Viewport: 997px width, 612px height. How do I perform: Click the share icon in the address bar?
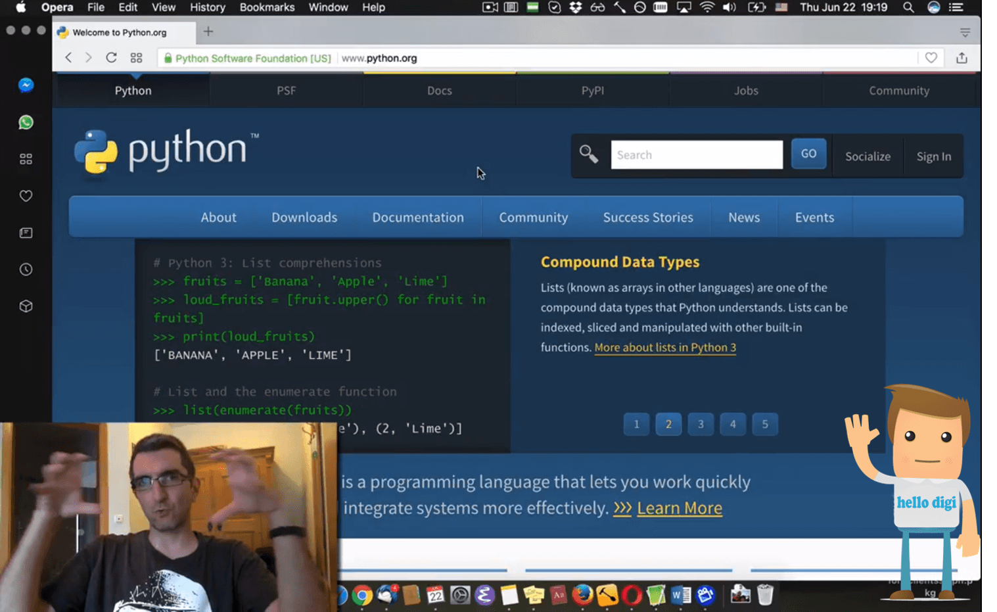coord(962,58)
